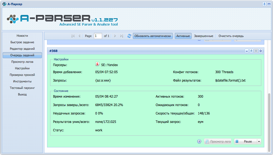Click the 300 Threads config value

point(224,72)
